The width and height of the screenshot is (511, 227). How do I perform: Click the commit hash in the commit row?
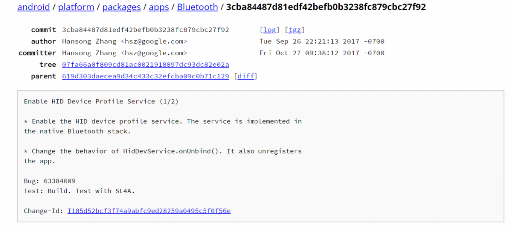coord(145,30)
